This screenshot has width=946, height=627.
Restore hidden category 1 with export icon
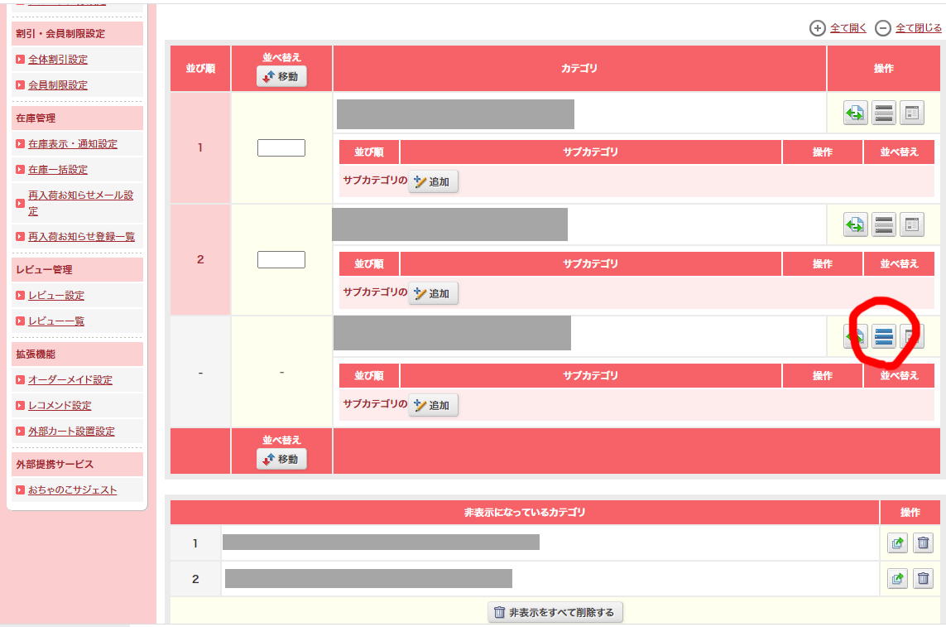(x=897, y=543)
